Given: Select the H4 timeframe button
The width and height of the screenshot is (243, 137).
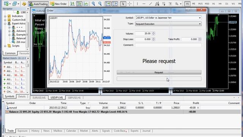Looking at the screenshot, I should (x=220, y=4).
